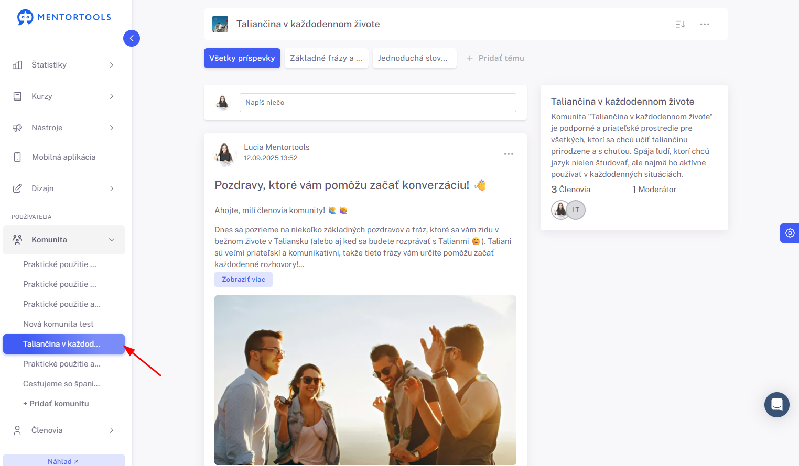Click the Napíš niečo input field
799x466 pixels.
(377, 103)
